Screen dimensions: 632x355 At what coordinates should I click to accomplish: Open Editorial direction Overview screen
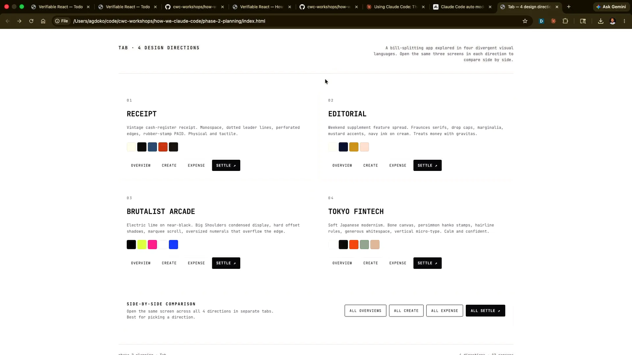tap(342, 165)
